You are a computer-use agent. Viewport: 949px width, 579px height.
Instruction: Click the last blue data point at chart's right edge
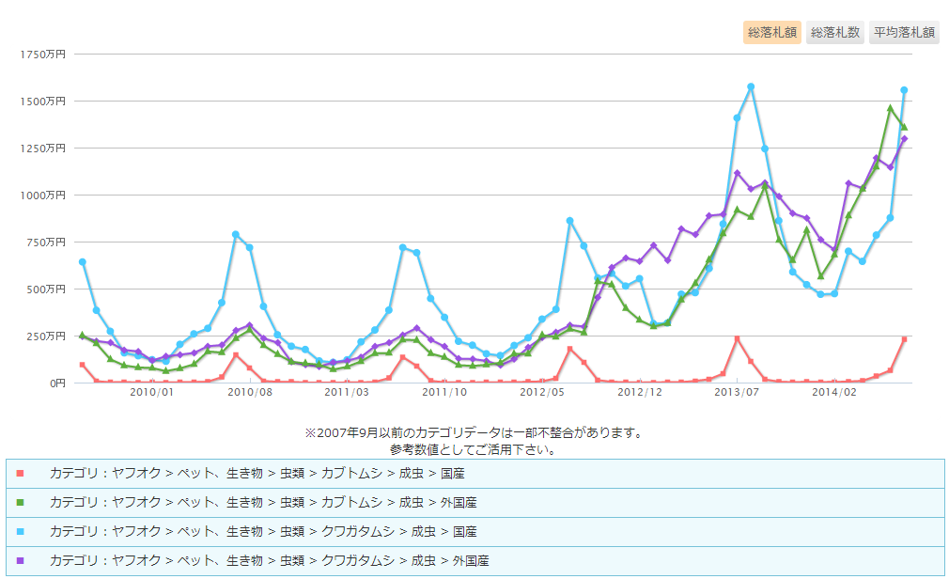tap(904, 90)
